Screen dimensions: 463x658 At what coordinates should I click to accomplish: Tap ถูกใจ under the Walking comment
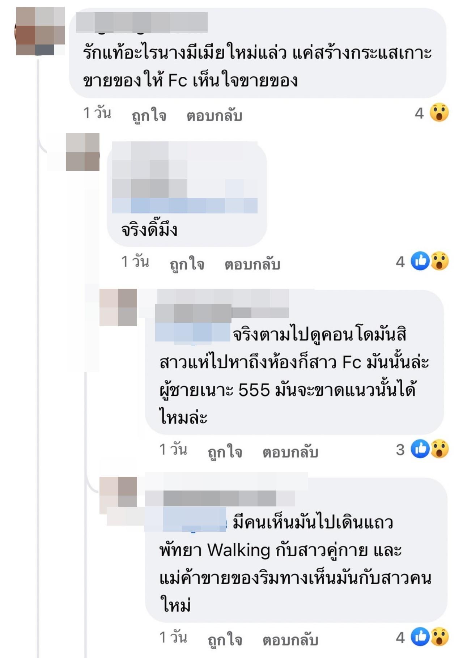point(225,640)
